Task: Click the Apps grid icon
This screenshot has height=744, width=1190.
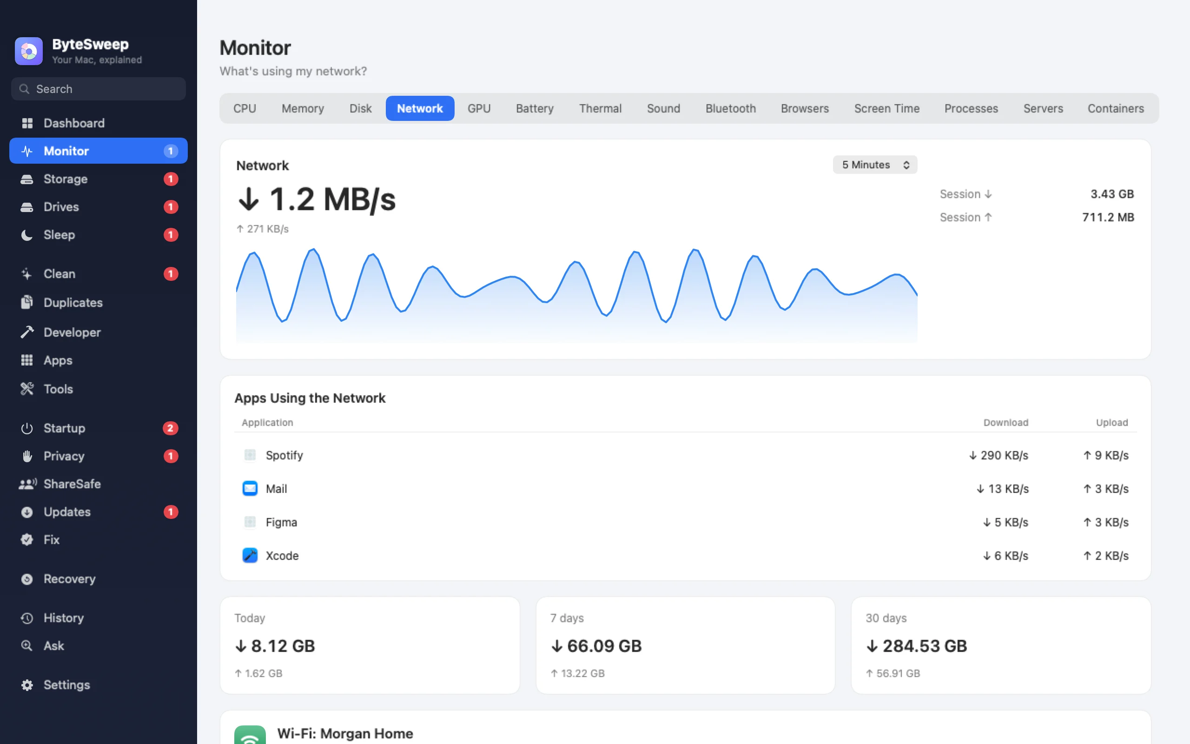Action: [x=27, y=360]
